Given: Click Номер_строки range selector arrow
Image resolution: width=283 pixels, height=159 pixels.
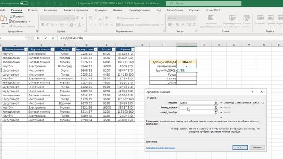Looking at the screenshot, I should (x=216, y=107).
